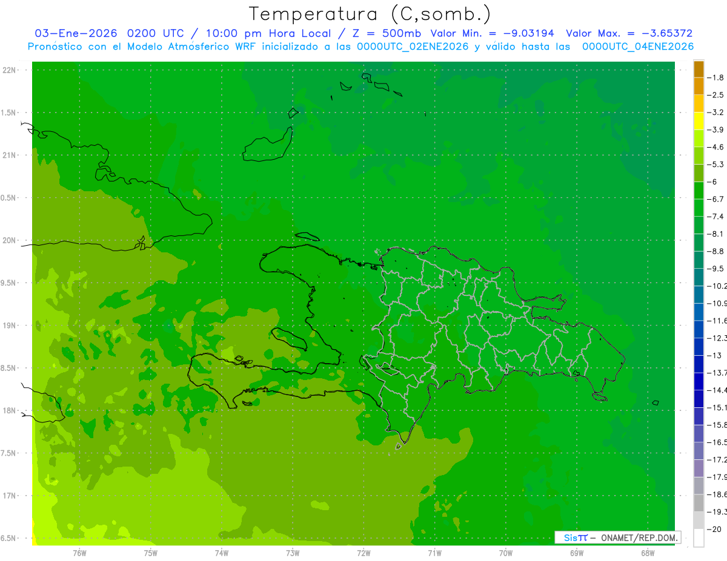Click the dark orange swatch above -1.8 in legend

pyautogui.click(x=699, y=69)
